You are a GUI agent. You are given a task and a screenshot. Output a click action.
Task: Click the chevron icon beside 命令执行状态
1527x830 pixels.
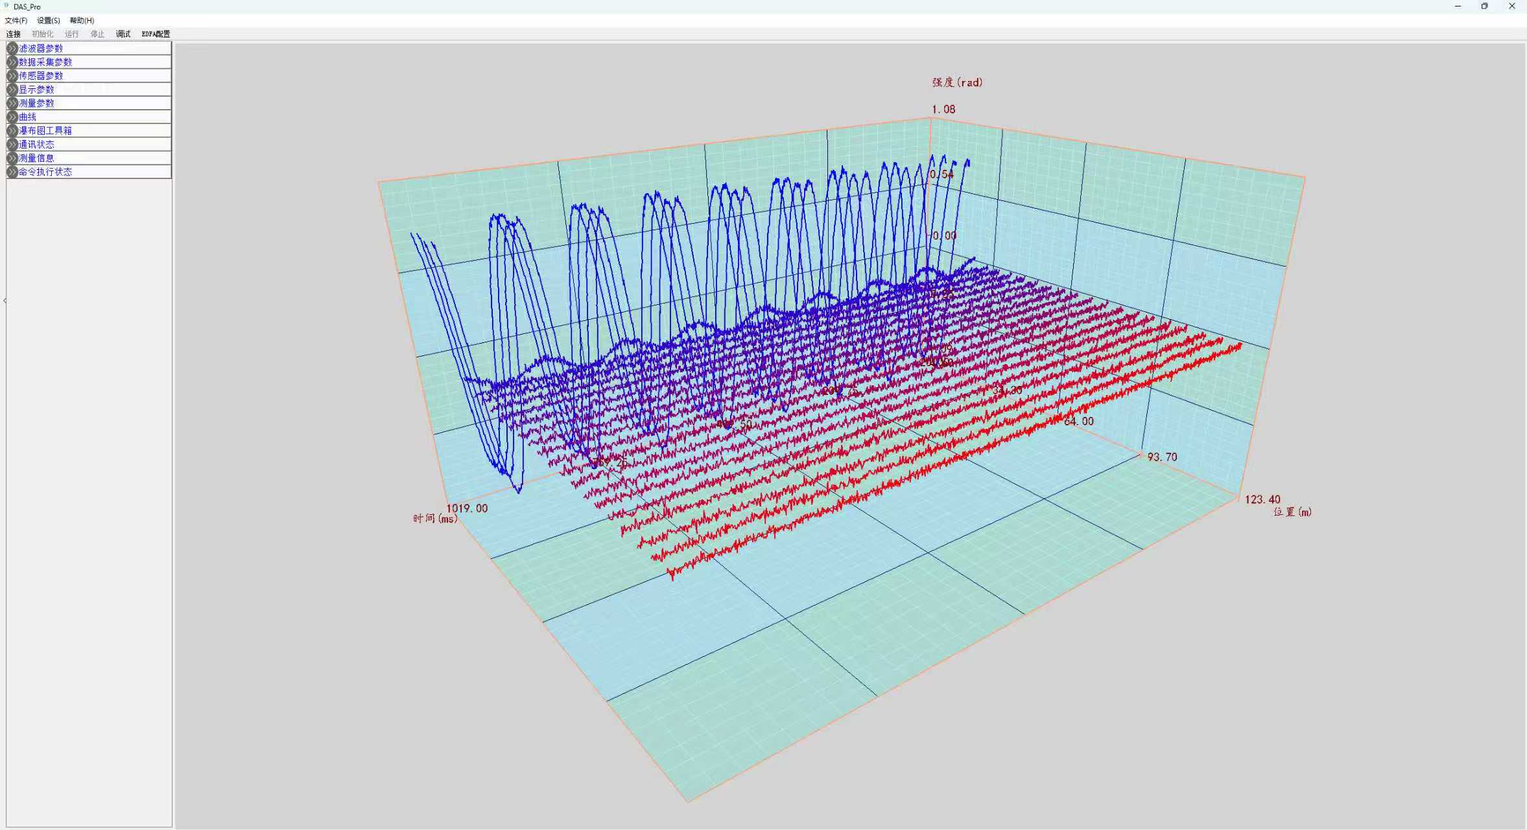pyautogui.click(x=12, y=172)
